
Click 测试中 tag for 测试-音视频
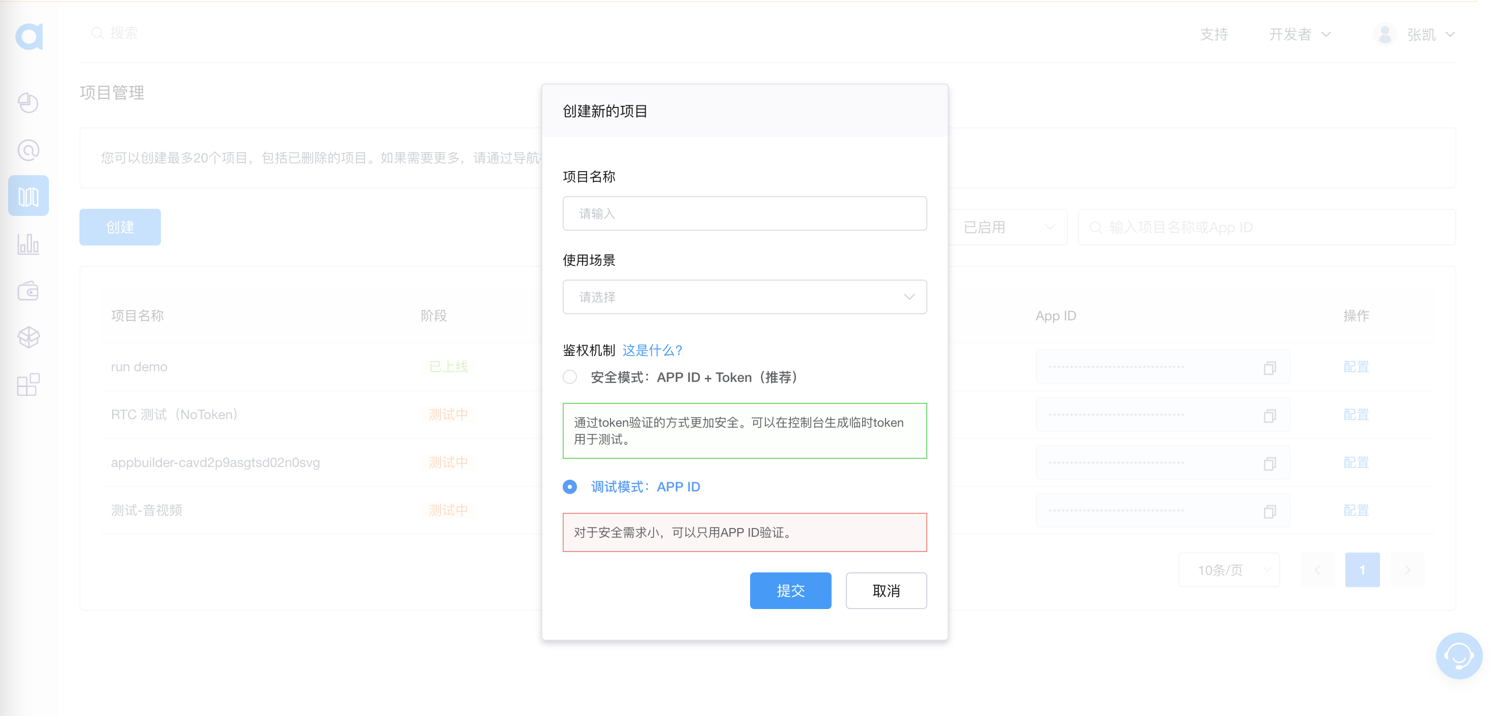tap(448, 511)
